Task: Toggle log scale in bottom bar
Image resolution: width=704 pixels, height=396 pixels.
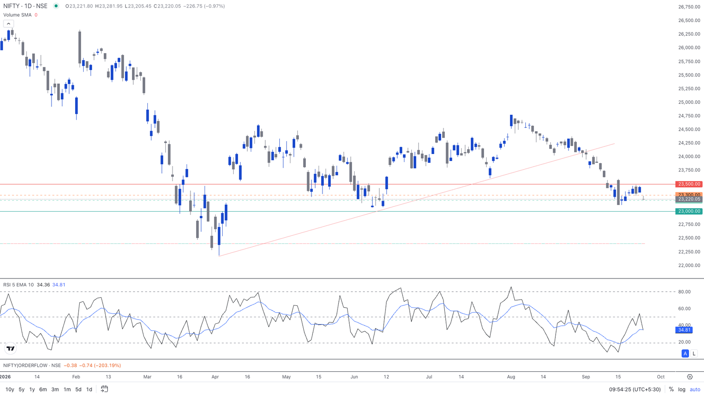Action: point(682,389)
